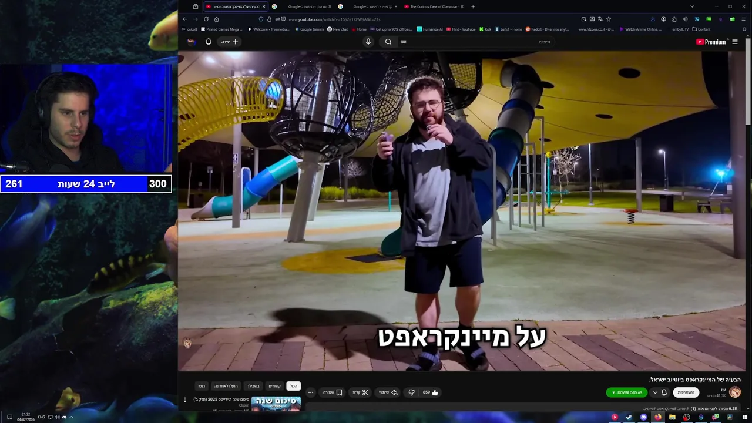Click the green DOWNLOAD AS button

626,392
